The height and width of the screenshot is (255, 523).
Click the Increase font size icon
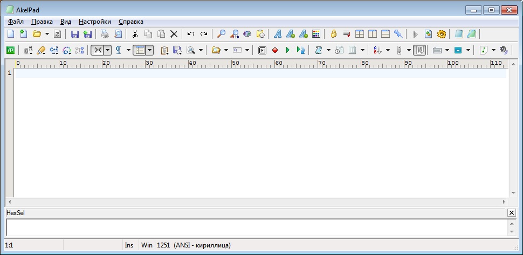coord(291,34)
